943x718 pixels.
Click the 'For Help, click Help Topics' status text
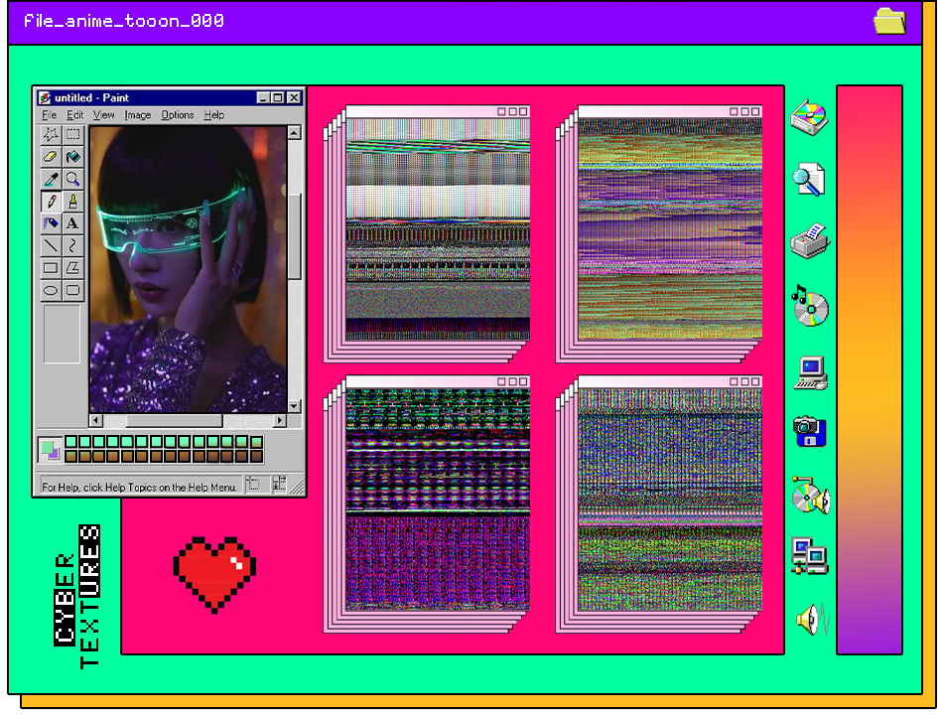[139, 487]
